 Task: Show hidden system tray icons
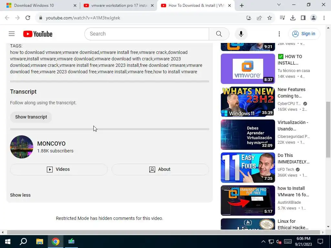263,242
